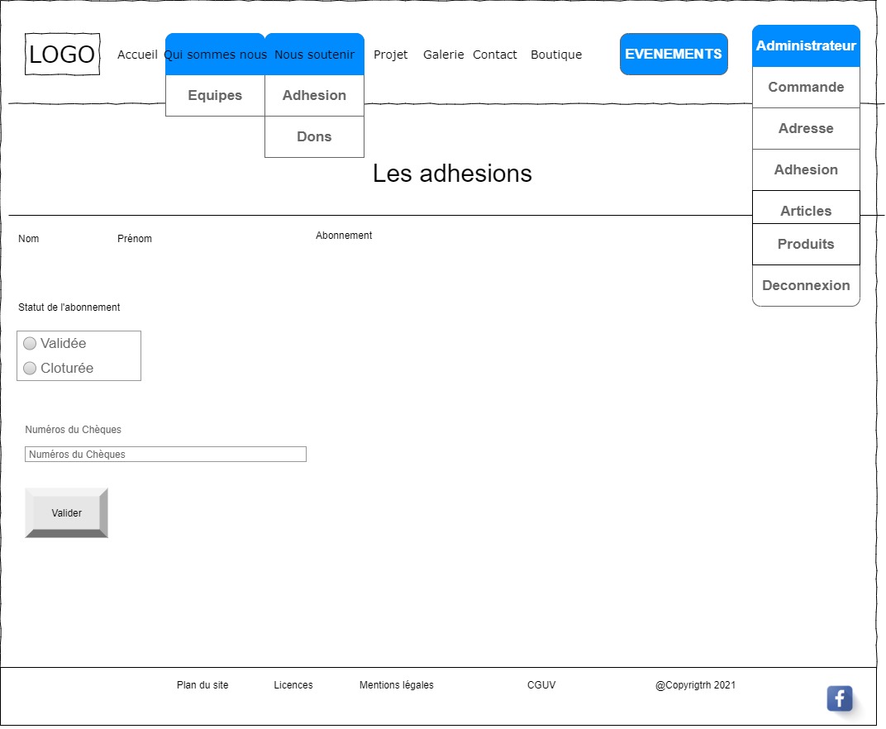The image size is (886, 729).
Task: Open the Nous soutenir dropdown menu
Action: tap(314, 55)
